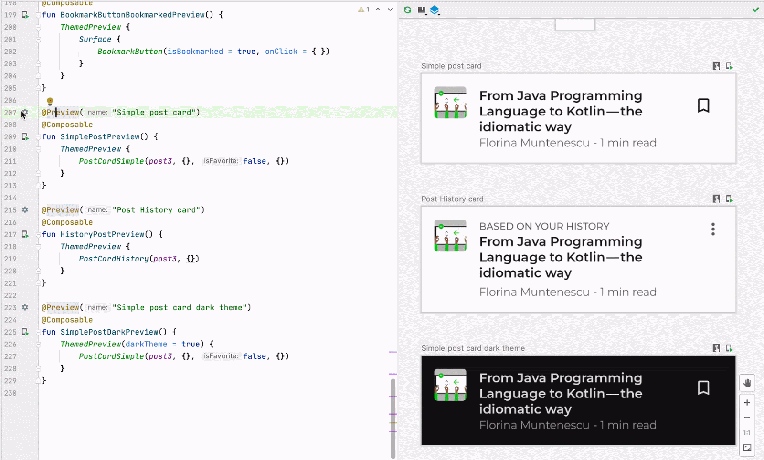Toggle the bookmark on Simple post card
The width and height of the screenshot is (764, 460).
click(x=703, y=105)
